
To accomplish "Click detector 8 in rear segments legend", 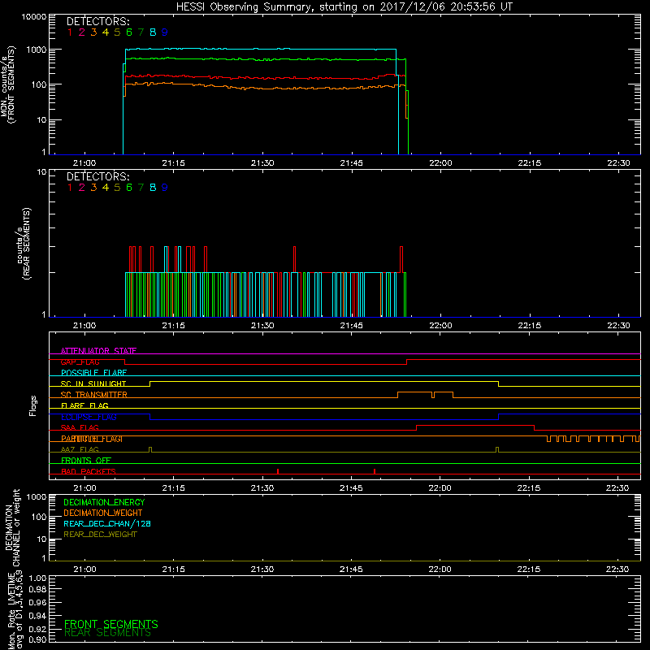I will pyautogui.click(x=153, y=188).
